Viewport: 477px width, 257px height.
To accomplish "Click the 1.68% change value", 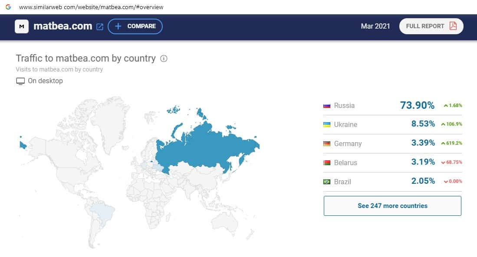I will pyautogui.click(x=455, y=105).
